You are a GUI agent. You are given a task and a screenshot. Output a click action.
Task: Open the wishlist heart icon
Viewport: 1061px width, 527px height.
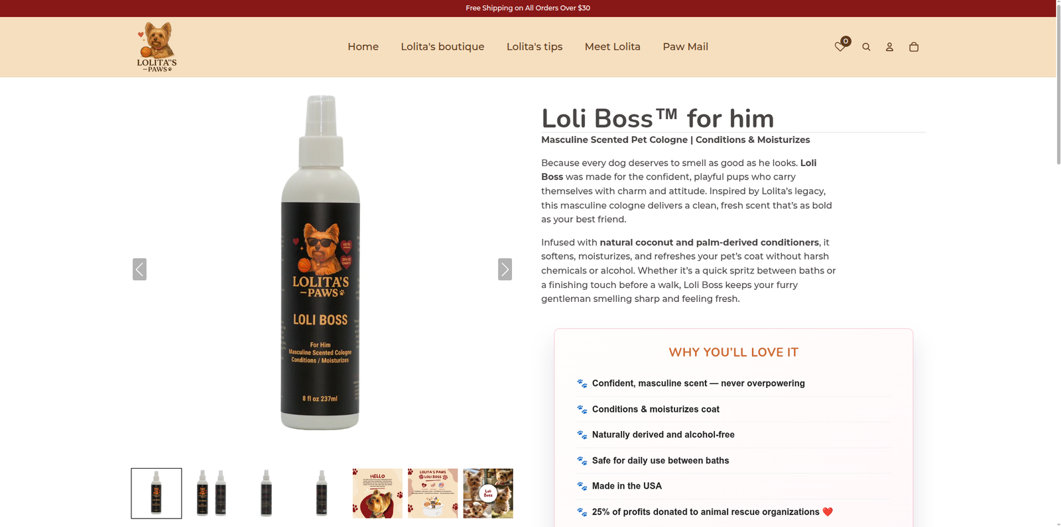pos(840,47)
